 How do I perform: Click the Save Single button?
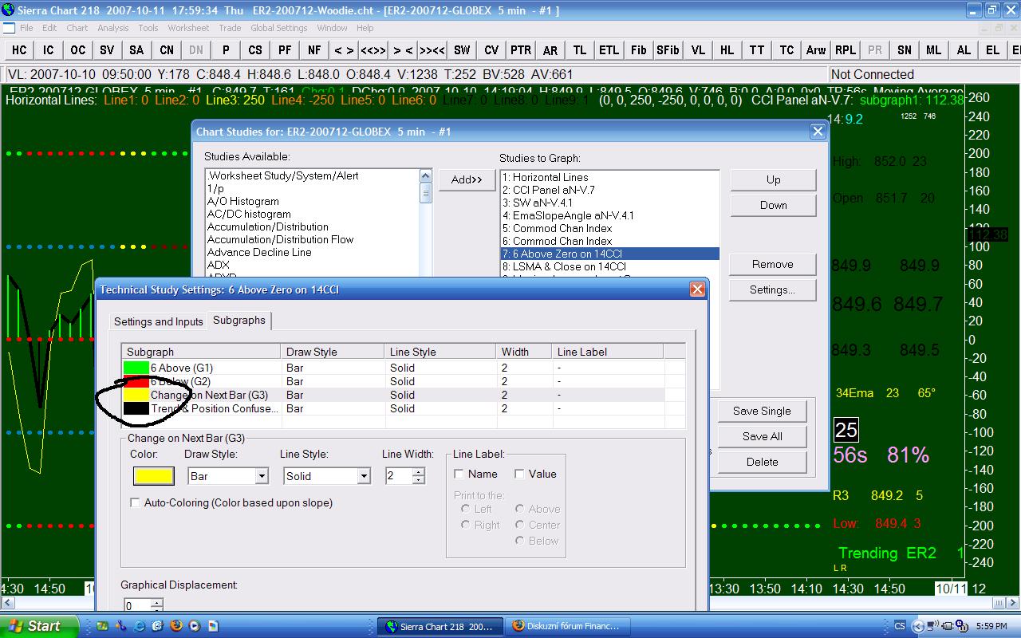point(762,411)
